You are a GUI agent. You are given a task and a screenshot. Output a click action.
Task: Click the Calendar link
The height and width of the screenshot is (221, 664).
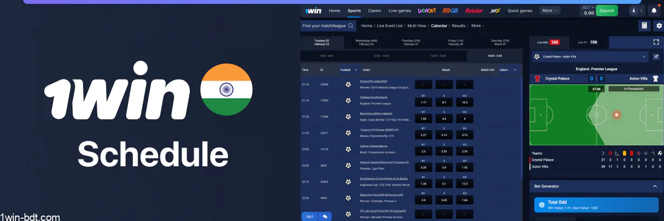pyautogui.click(x=439, y=25)
